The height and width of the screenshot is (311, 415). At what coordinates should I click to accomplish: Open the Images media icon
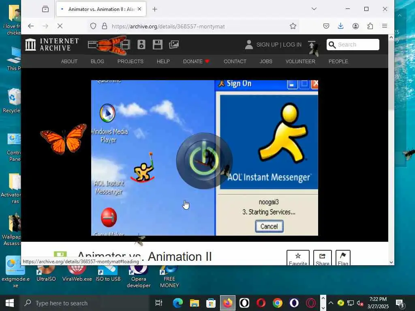[174, 45]
